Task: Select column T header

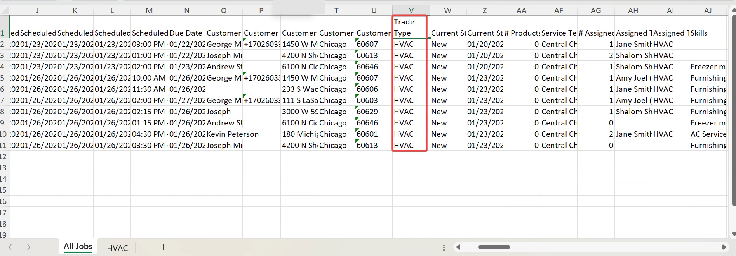Action: click(x=336, y=10)
